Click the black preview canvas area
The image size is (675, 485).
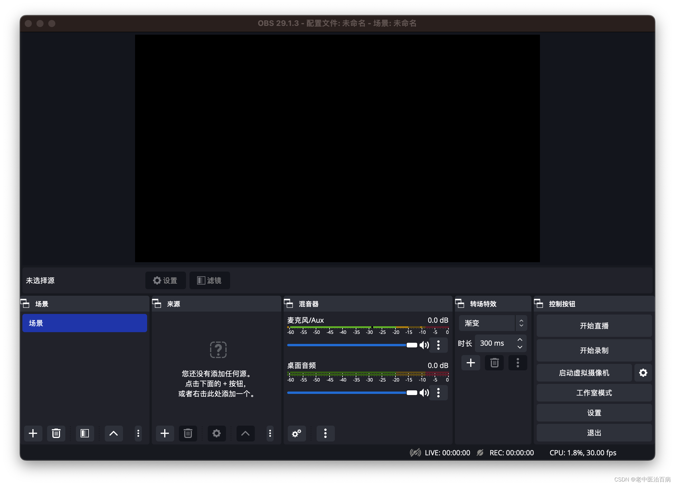337,148
